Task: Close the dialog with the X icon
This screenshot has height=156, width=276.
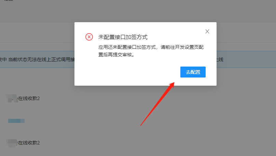Action: pyautogui.click(x=207, y=31)
